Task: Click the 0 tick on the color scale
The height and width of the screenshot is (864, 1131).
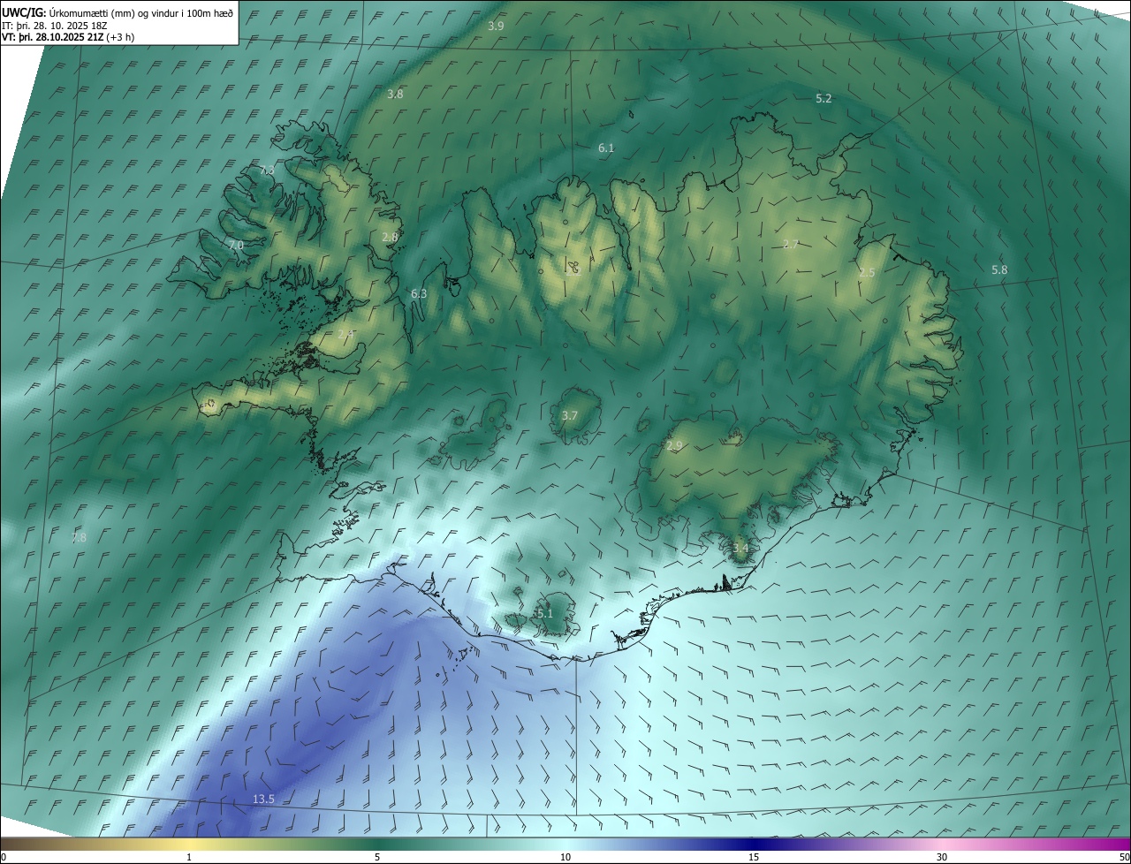Action: [x=4, y=857]
